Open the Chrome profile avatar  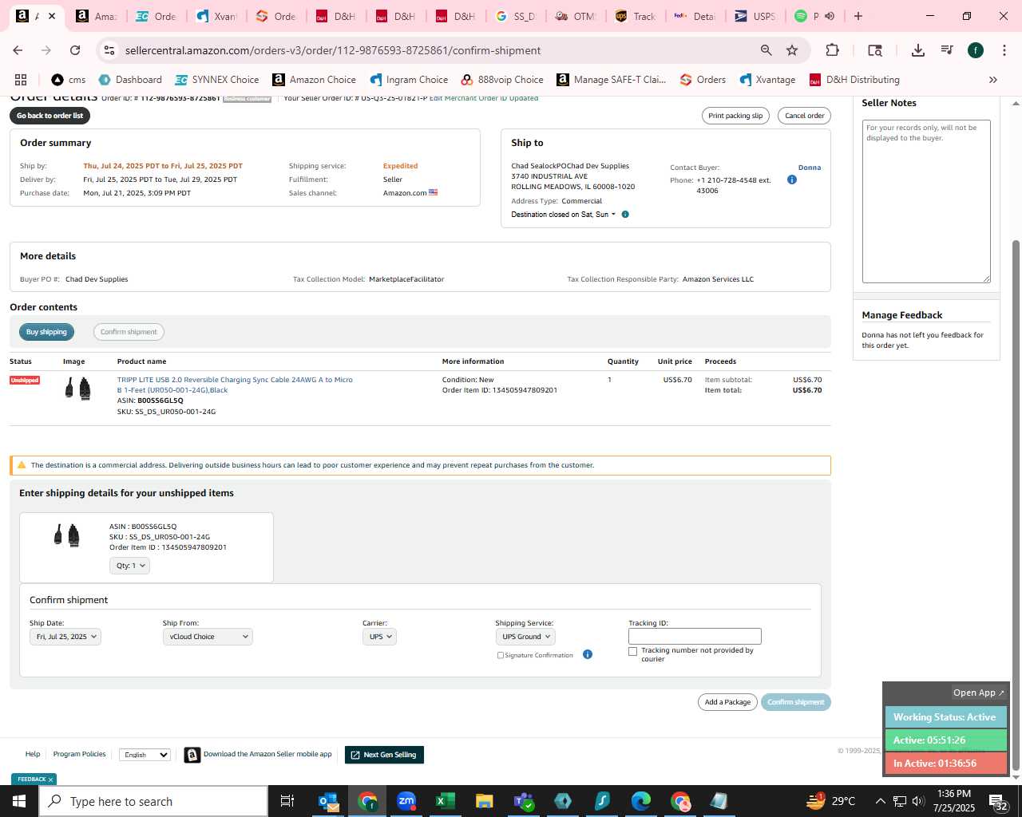pos(976,50)
